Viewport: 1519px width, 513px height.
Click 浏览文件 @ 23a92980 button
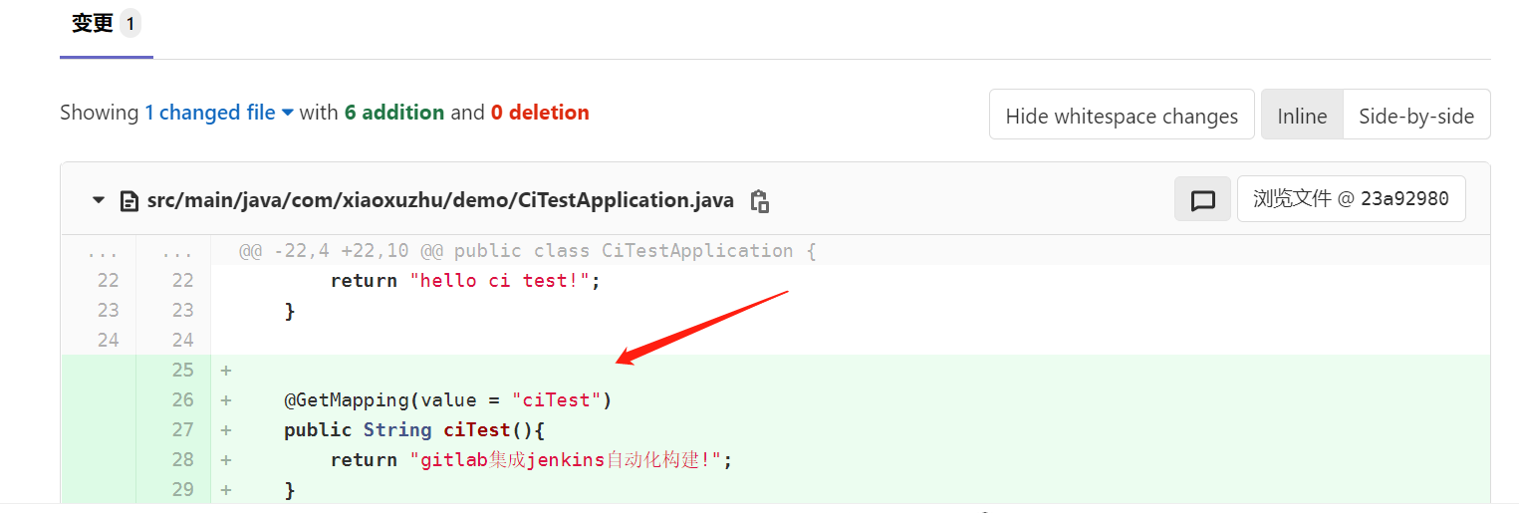click(1351, 199)
